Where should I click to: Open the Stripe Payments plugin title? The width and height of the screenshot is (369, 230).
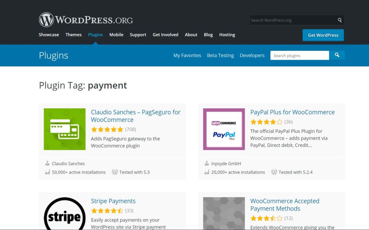point(113,201)
